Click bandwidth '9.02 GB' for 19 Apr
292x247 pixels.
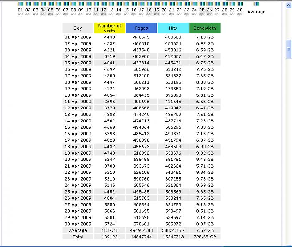click(x=205, y=153)
